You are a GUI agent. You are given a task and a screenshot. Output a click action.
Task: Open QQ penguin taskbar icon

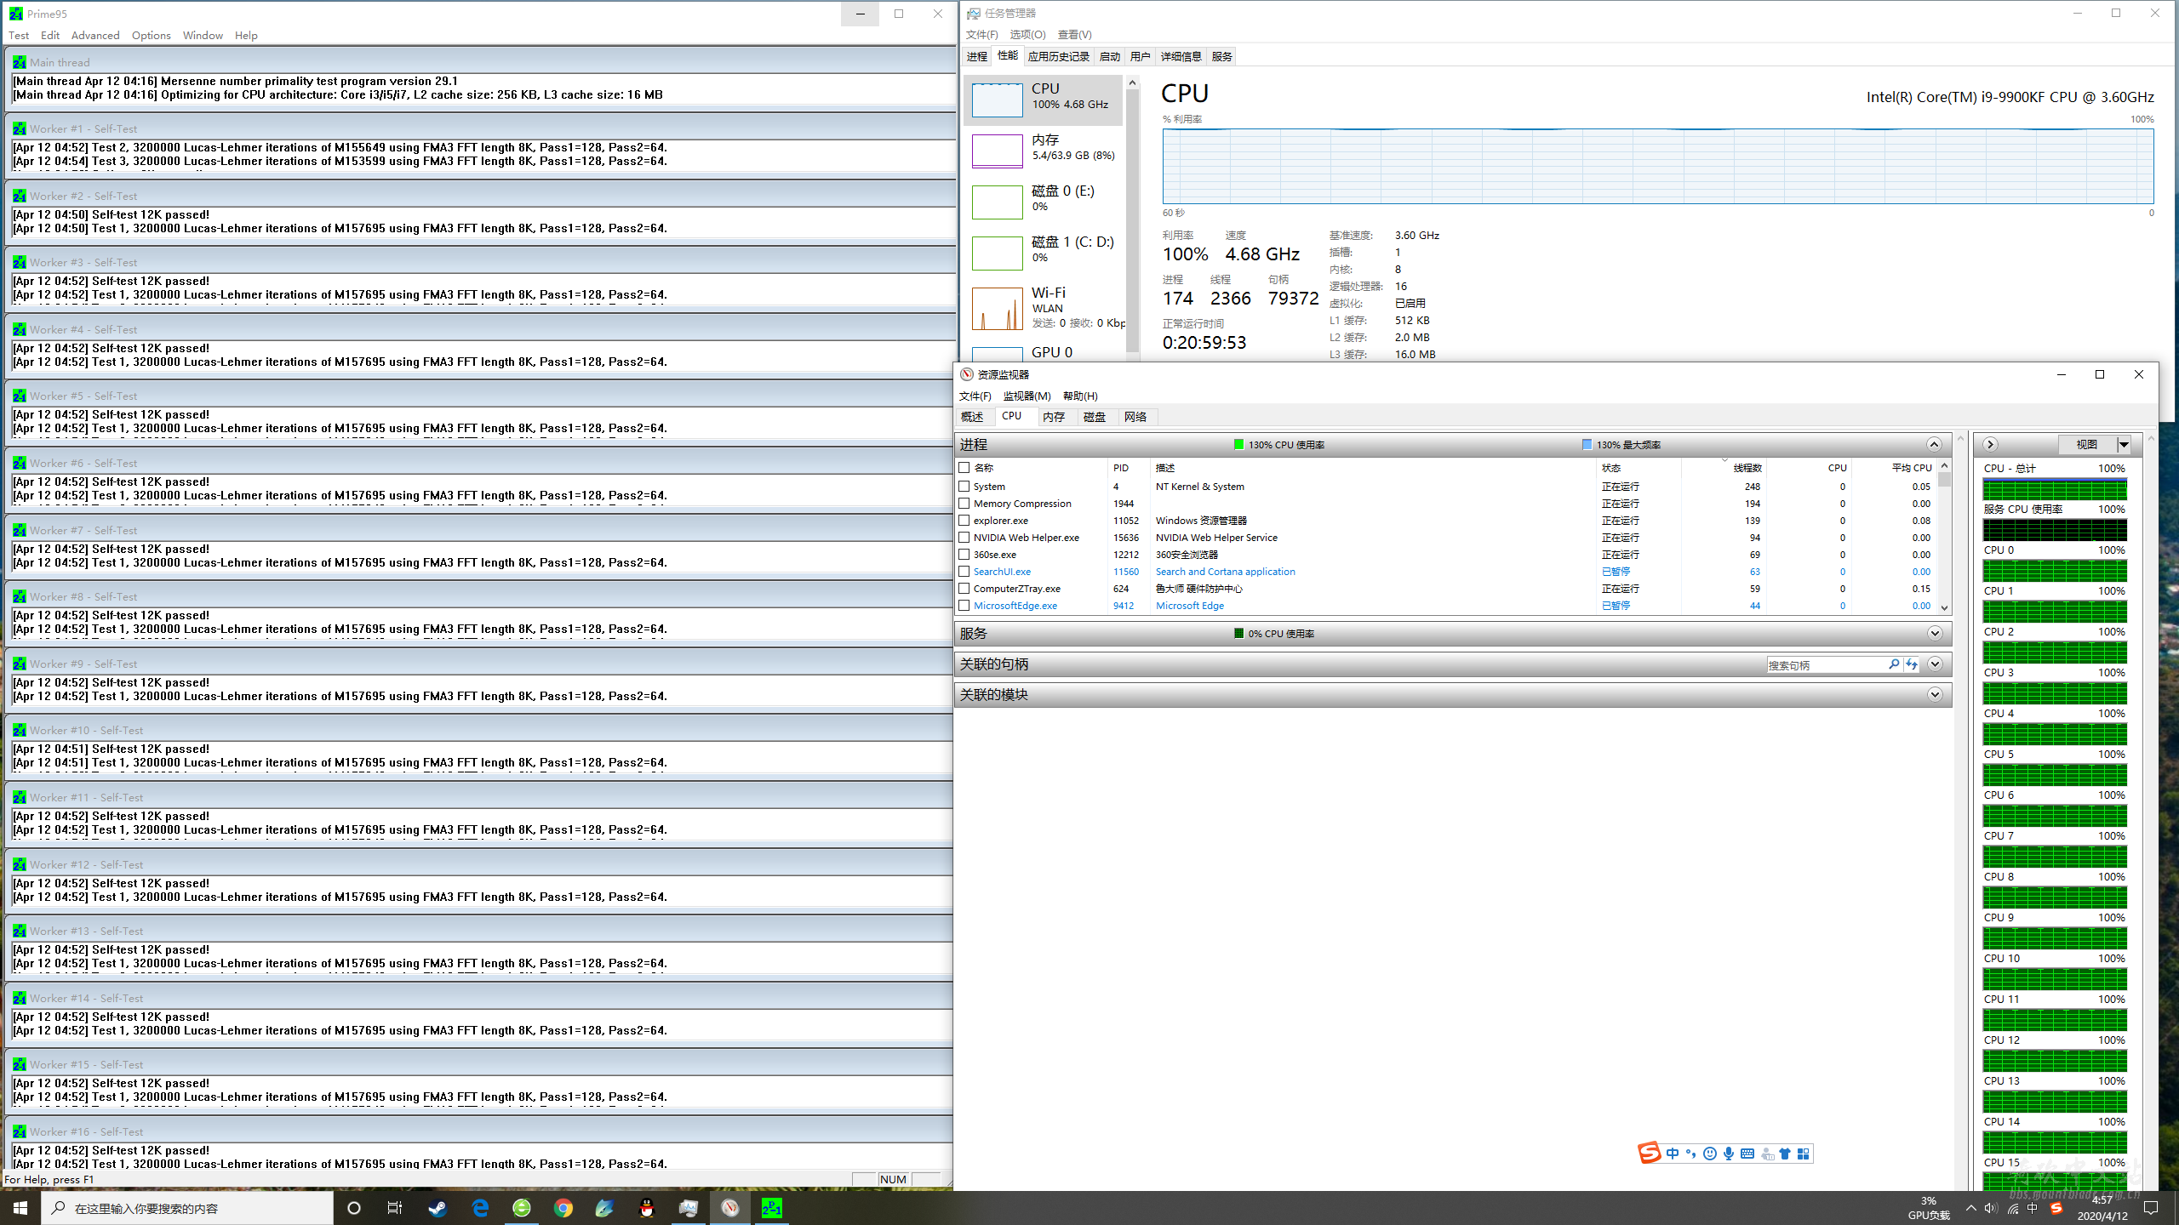(647, 1208)
